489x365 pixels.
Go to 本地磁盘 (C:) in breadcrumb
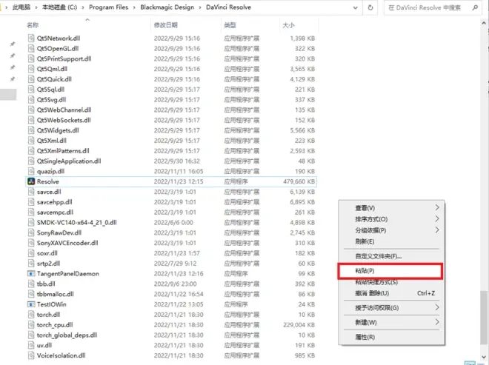59,7
